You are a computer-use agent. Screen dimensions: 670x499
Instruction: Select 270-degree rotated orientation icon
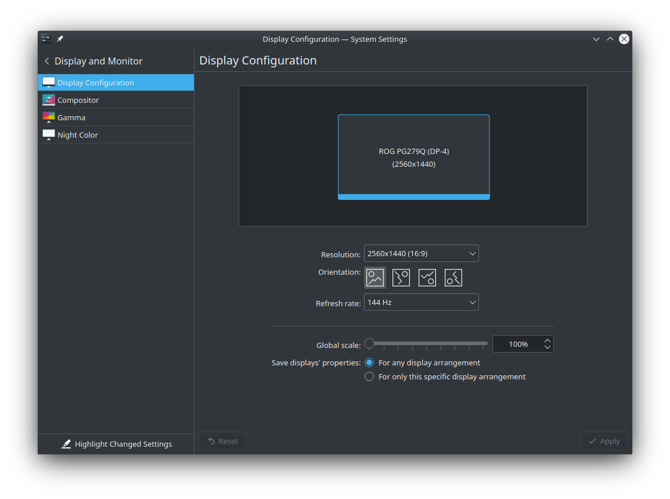point(453,278)
